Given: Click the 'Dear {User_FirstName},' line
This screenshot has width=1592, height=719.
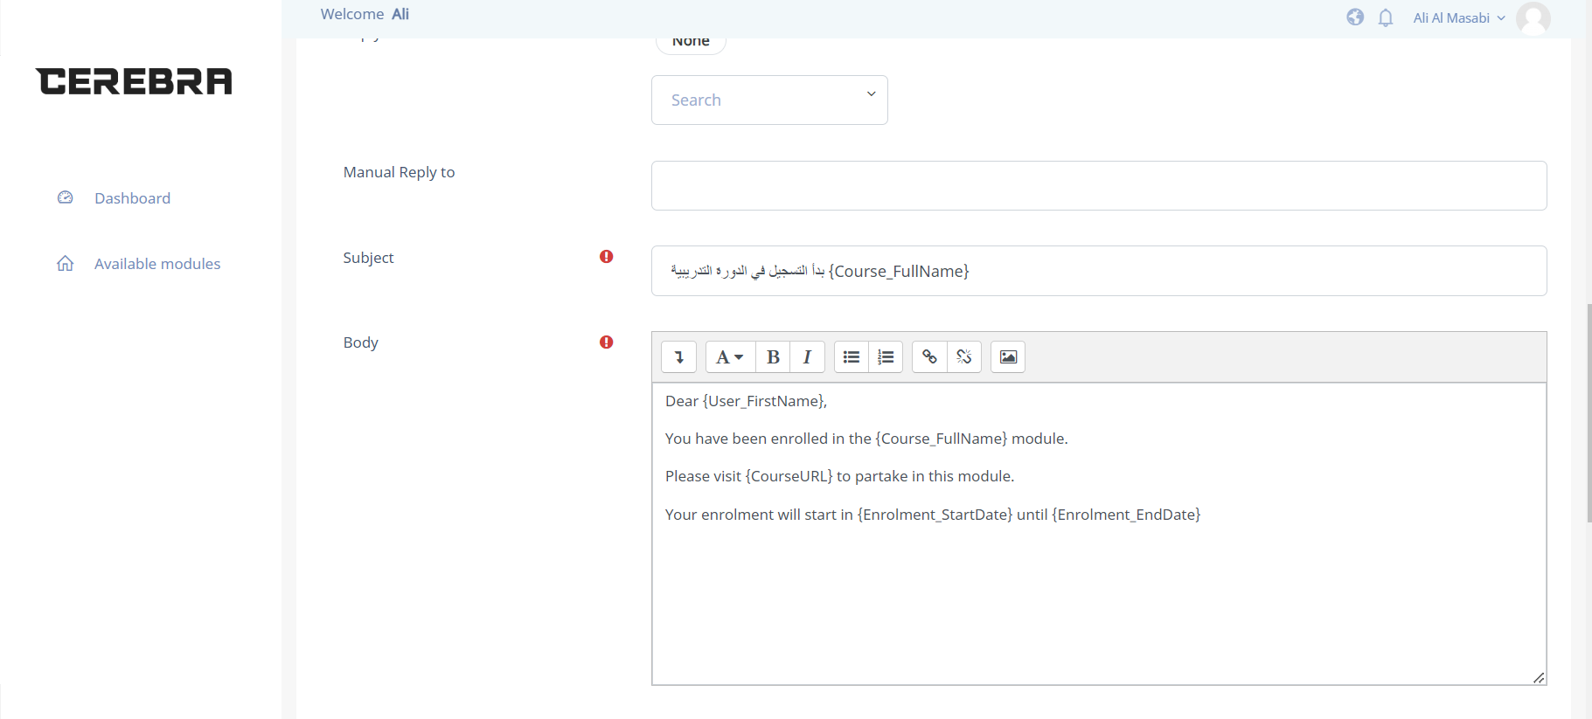Looking at the screenshot, I should coord(746,401).
